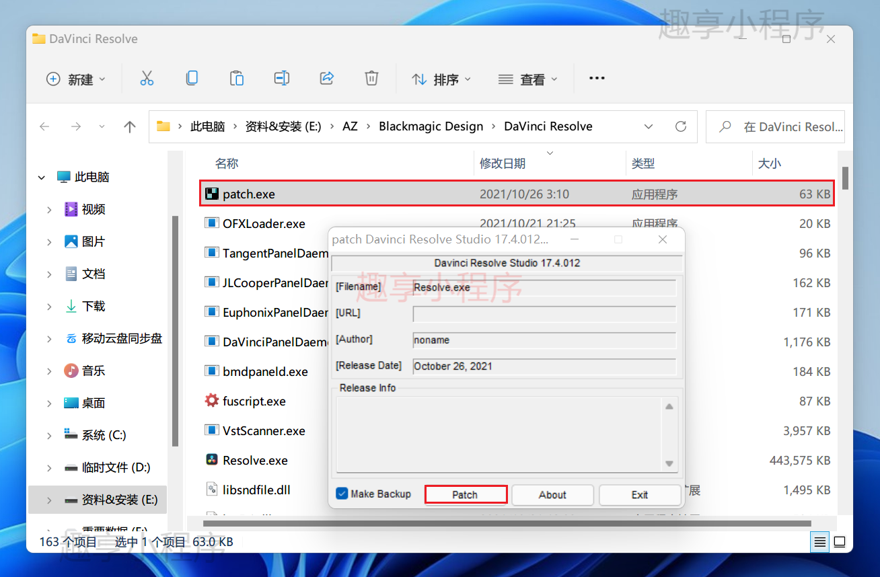Viewport: 880px width, 577px height.
Task: Open the 查看 (View) dropdown
Action: coord(528,79)
